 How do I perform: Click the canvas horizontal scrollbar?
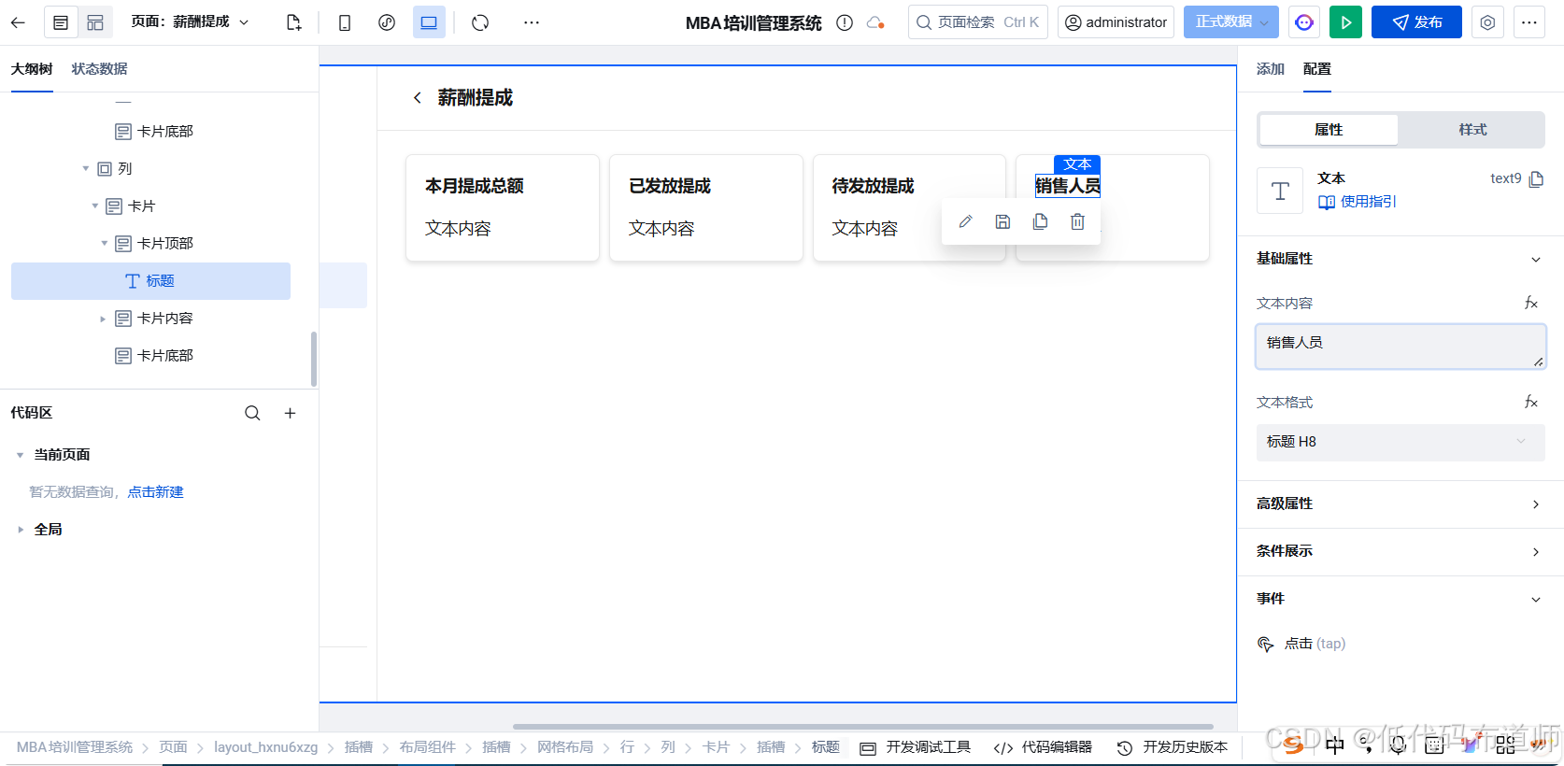coord(863,726)
